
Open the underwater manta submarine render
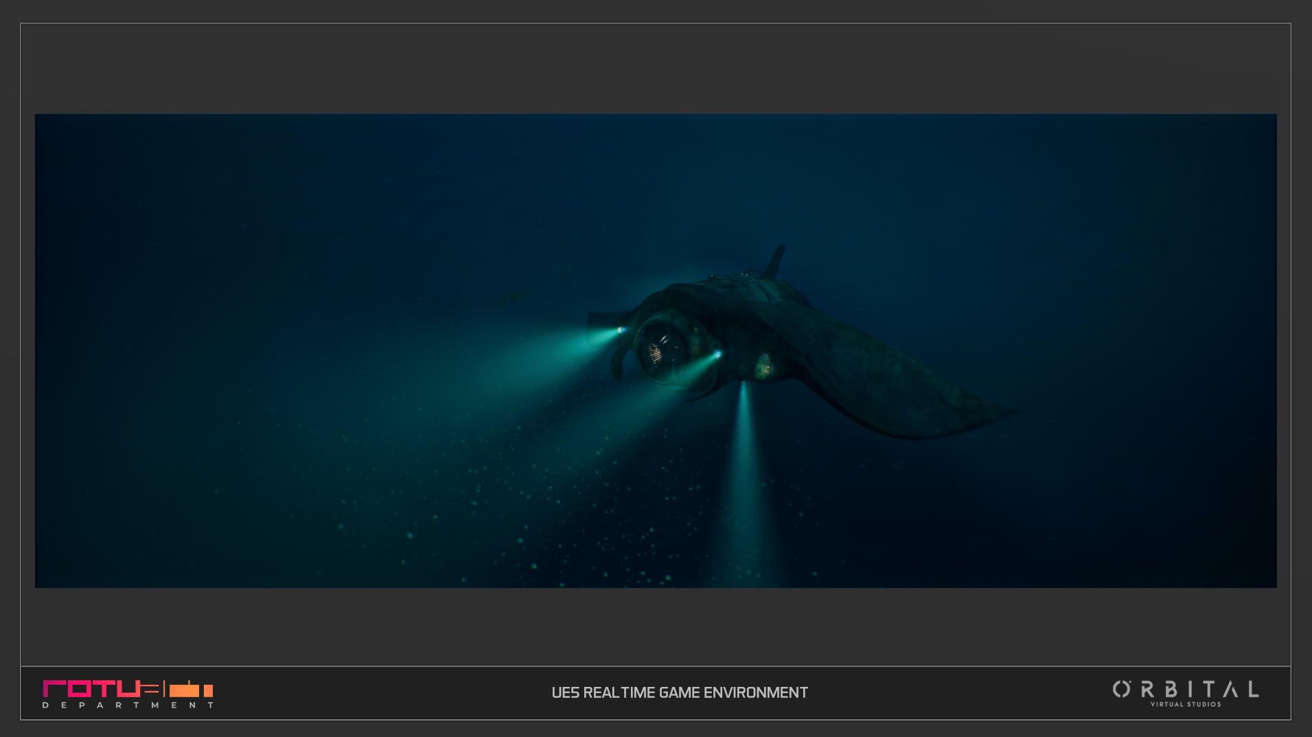point(656,351)
